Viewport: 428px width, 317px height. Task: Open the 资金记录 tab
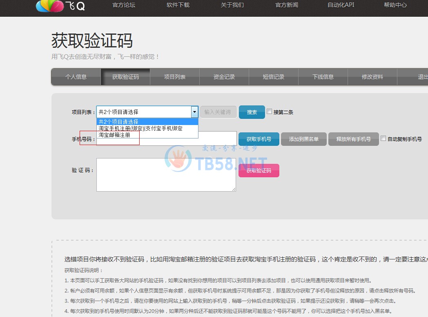coord(224,77)
